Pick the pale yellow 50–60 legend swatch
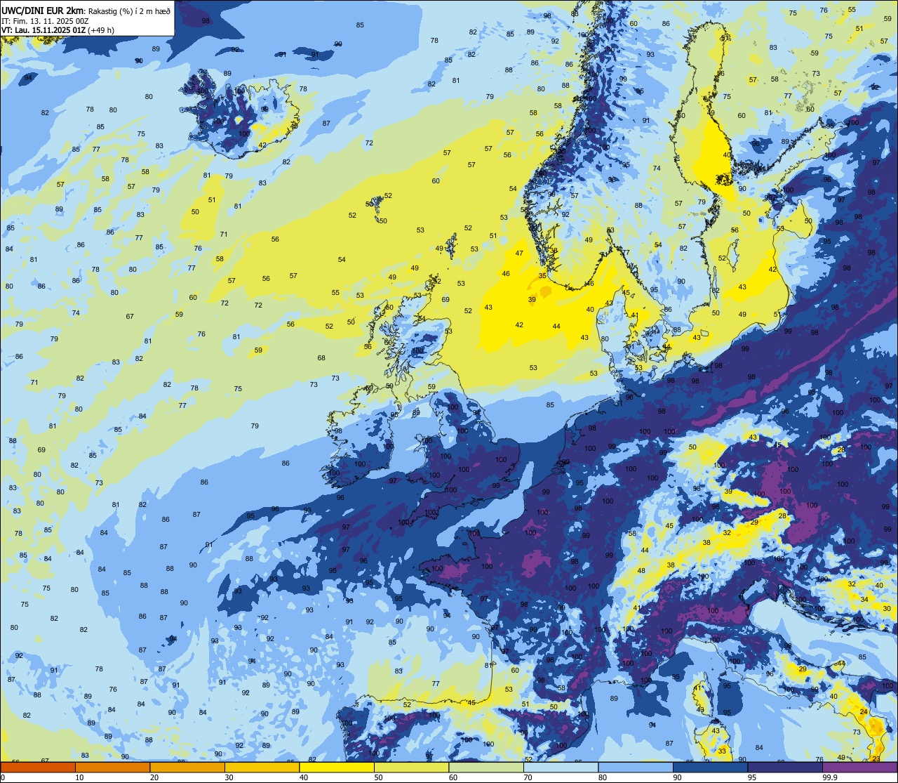The height and width of the screenshot is (783, 898). pos(411,767)
